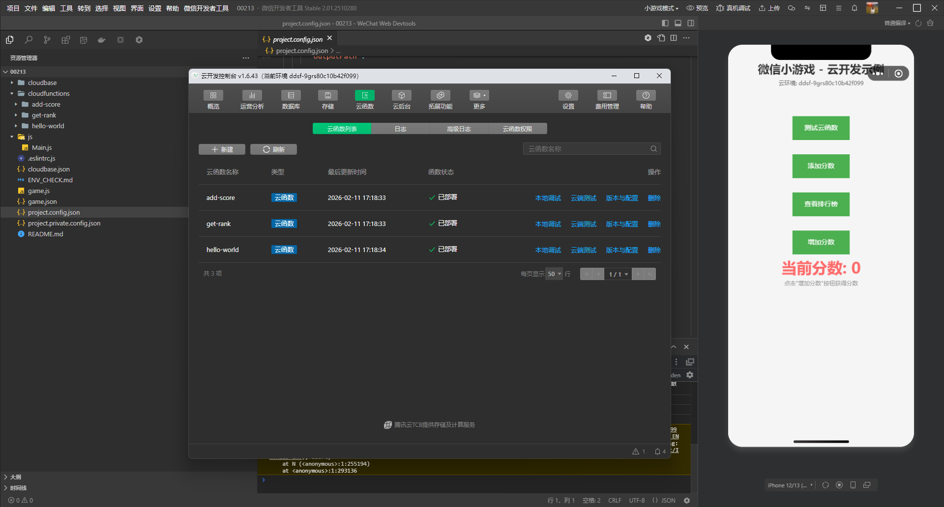Toggle the phone frame display icon in simulator
This screenshot has width=944, height=507.
pos(853,485)
